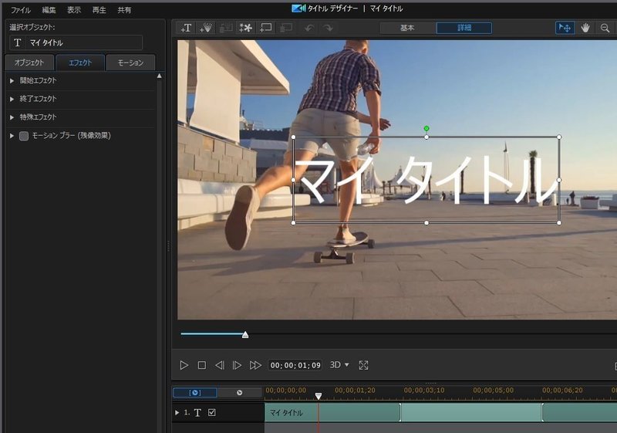The width and height of the screenshot is (617, 433).
Task: Select the clip-duration timeline view toggle
Action: [195, 392]
